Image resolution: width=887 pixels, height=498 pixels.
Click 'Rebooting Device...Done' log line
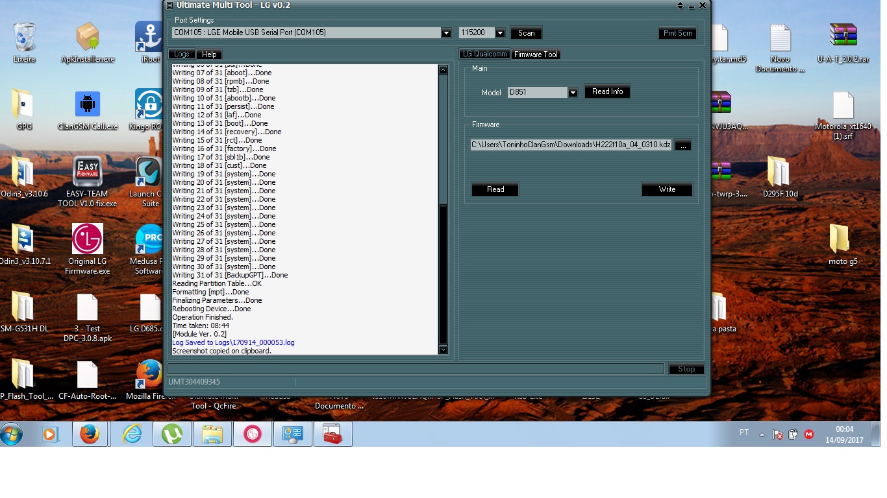[x=211, y=309]
